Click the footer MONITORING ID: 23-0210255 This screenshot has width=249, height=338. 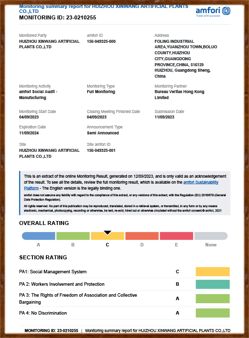point(51,331)
